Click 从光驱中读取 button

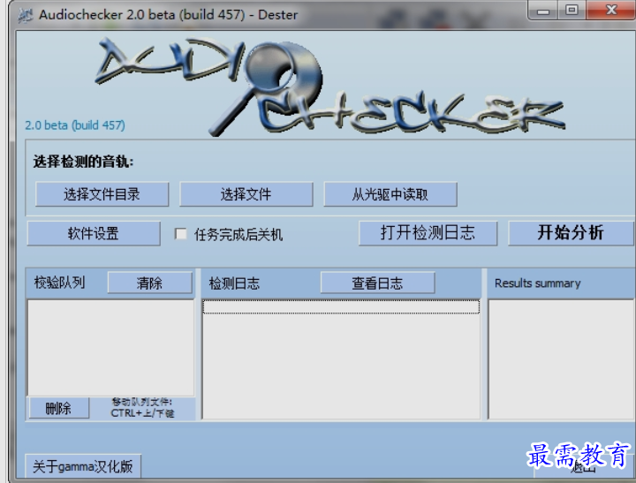coord(390,194)
